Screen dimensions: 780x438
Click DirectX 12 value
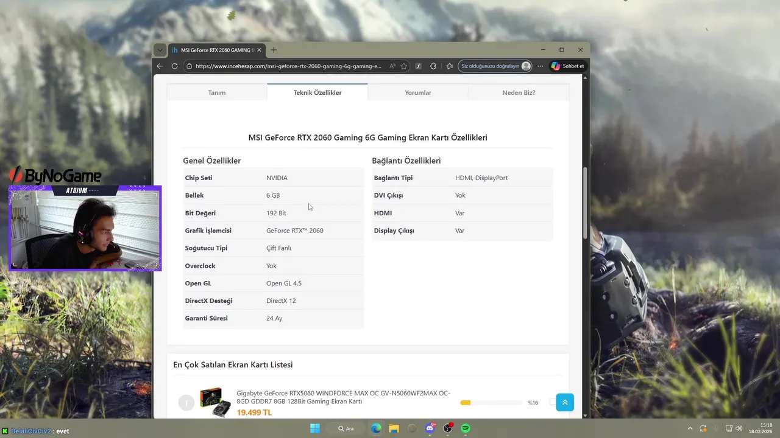coord(281,301)
